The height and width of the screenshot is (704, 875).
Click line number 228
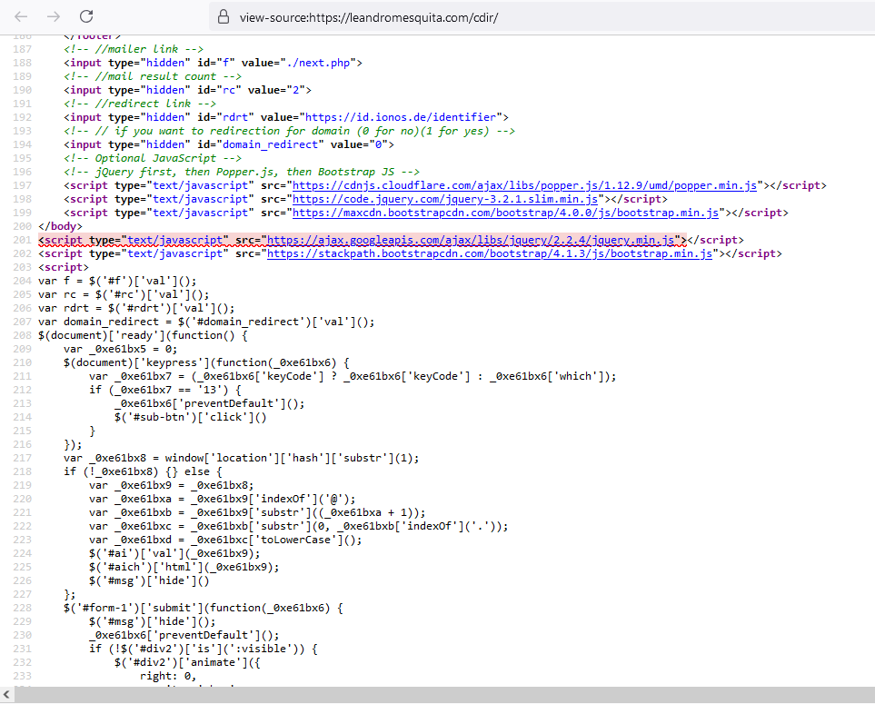point(18,607)
